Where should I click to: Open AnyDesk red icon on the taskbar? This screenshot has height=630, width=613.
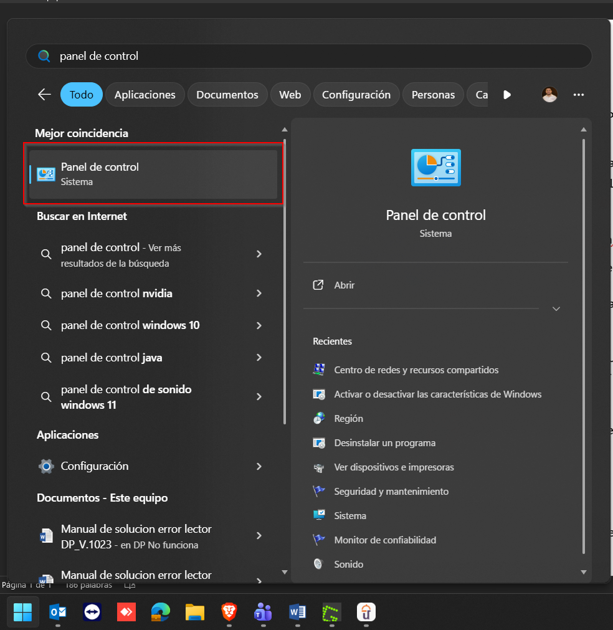(126, 613)
